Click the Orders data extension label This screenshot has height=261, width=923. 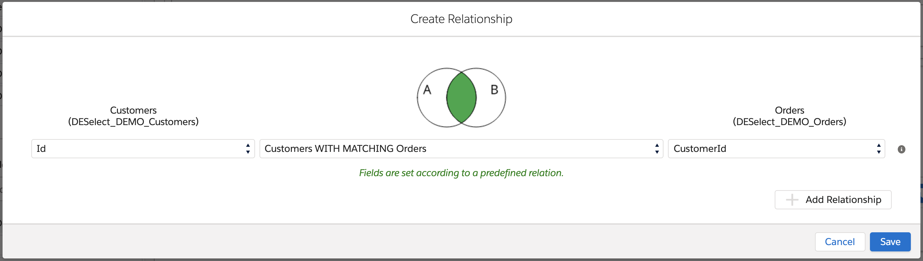[x=789, y=110]
